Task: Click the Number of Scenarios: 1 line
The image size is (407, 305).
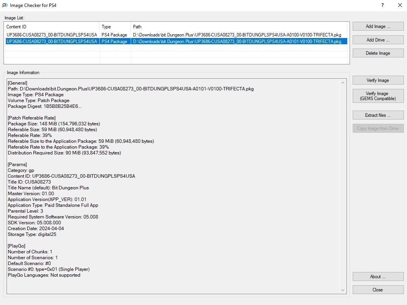Action: coord(33,258)
